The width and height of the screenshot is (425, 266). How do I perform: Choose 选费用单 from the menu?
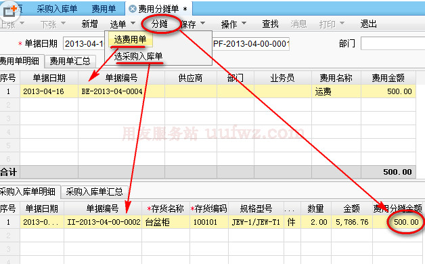131,40
